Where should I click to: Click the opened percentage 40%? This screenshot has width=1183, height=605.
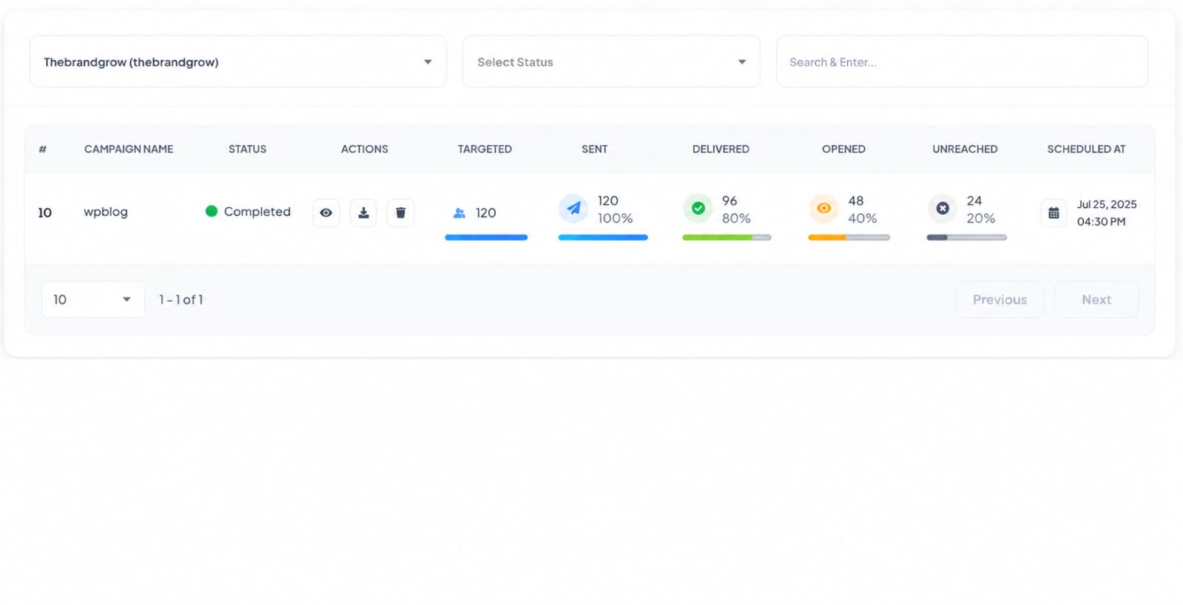[863, 218]
